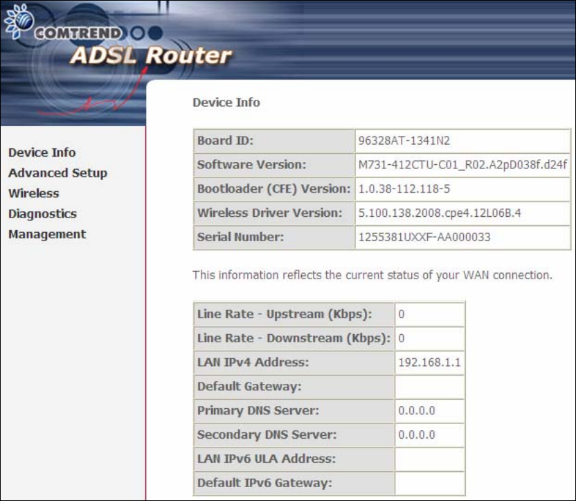
Task: Open the Advanced Setup menu
Action: coord(57,173)
